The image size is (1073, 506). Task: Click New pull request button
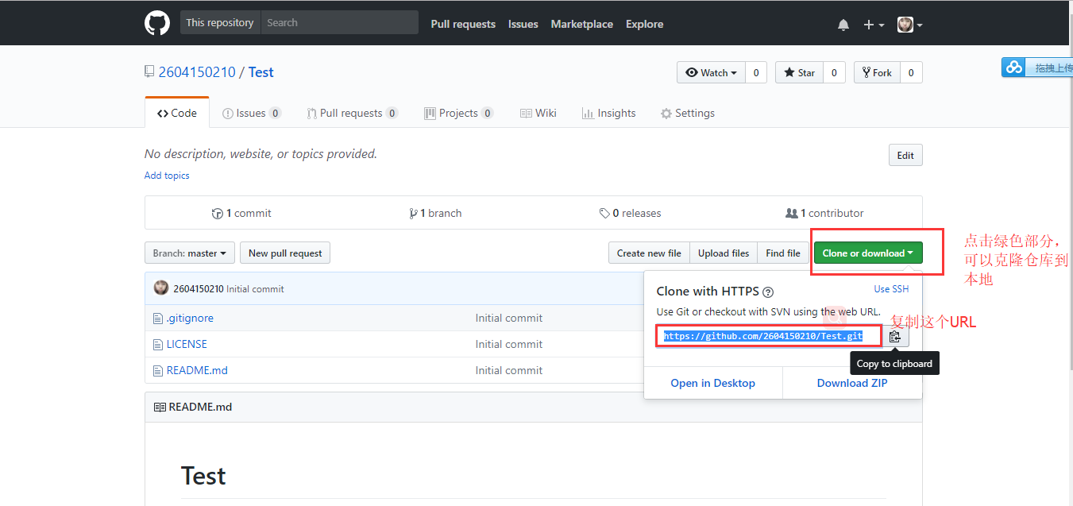(x=285, y=253)
